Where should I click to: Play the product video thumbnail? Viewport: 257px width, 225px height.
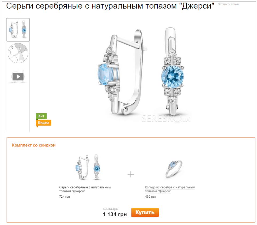(x=18, y=76)
